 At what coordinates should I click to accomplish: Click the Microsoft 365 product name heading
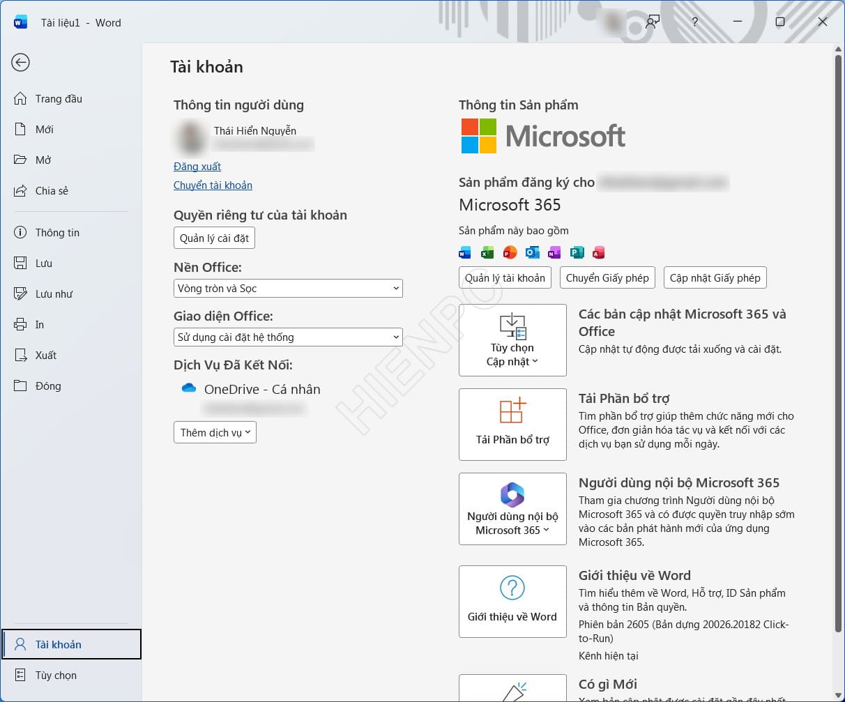(x=510, y=205)
